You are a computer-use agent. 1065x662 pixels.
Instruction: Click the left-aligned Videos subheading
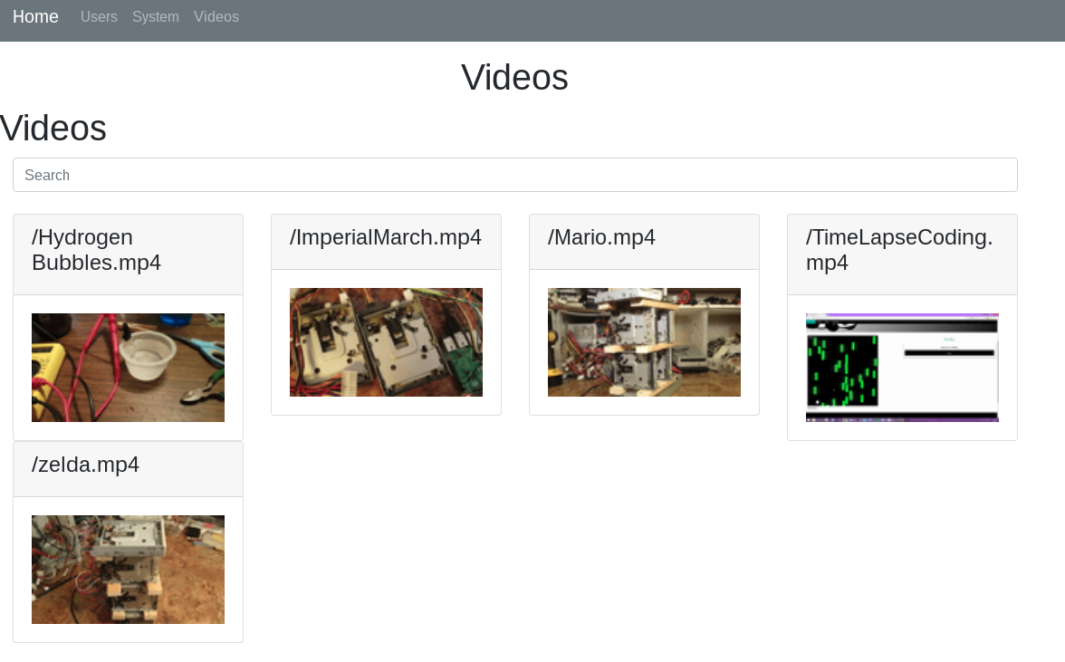click(x=53, y=129)
